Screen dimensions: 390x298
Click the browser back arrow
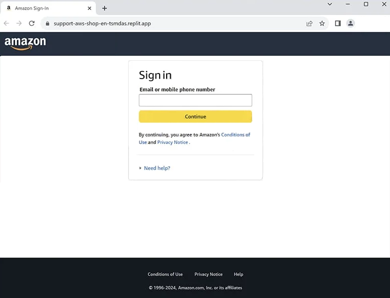click(7, 23)
